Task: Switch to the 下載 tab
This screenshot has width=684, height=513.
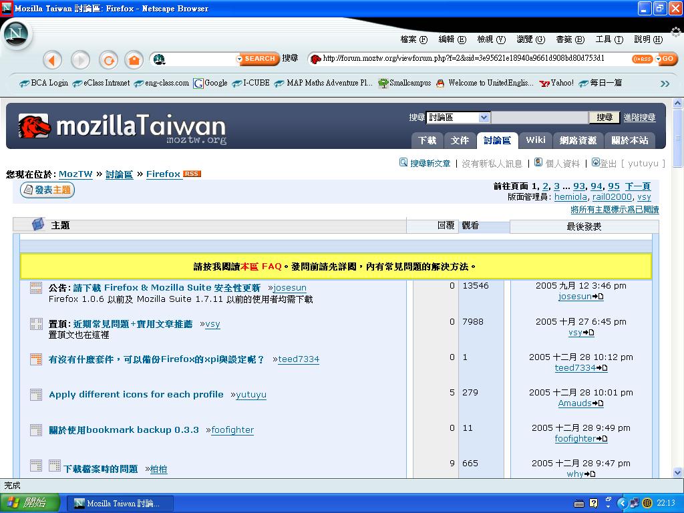Action: (427, 140)
